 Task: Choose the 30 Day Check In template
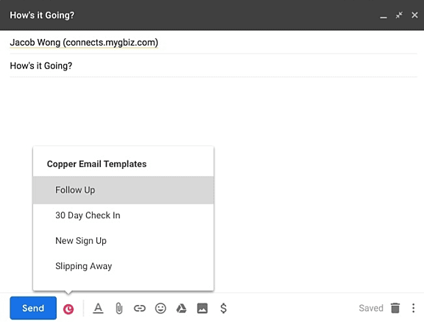pyautogui.click(x=124, y=215)
